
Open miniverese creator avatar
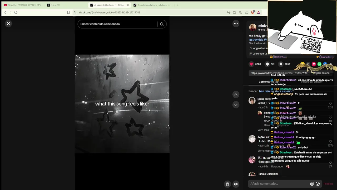(253, 27)
